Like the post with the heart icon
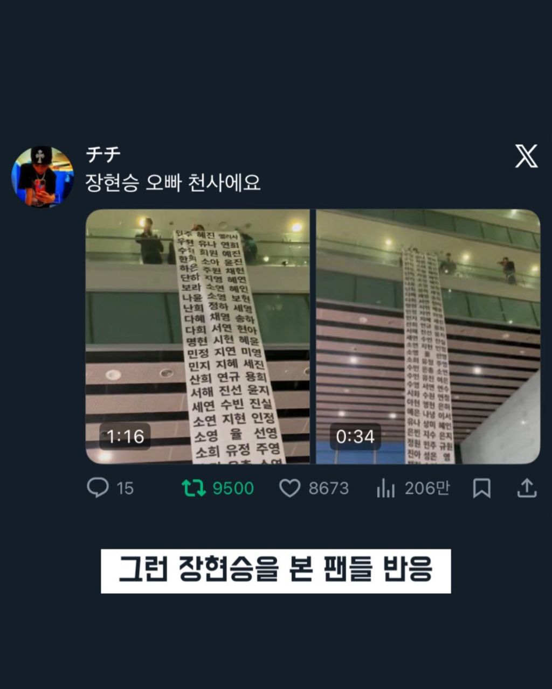This screenshot has width=552, height=689. (x=289, y=488)
